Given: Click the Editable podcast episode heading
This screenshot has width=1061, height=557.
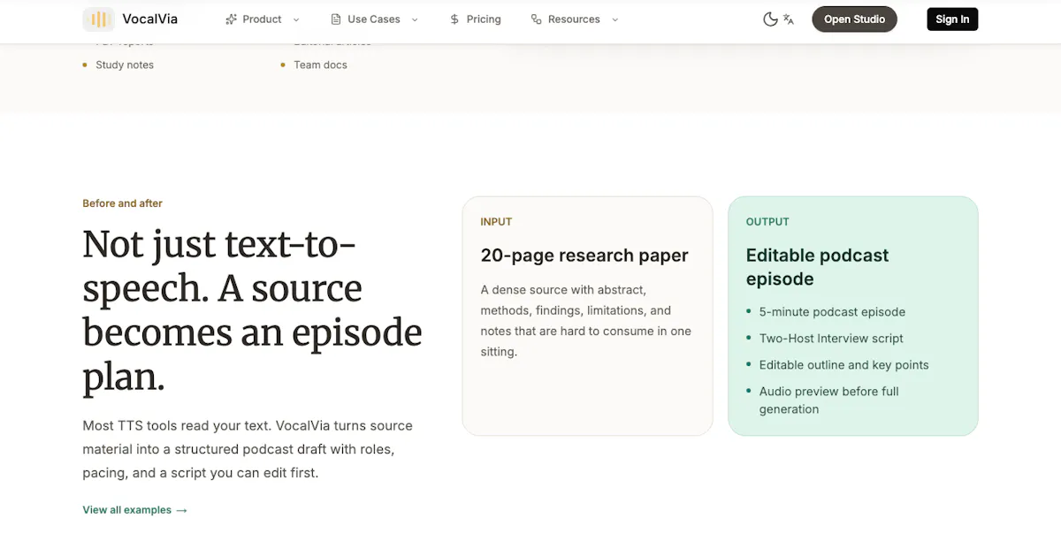Looking at the screenshot, I should [817, 267].
